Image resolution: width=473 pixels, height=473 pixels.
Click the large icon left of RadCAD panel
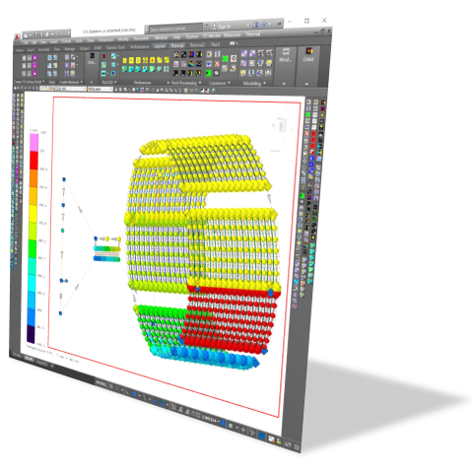point(92,56)
